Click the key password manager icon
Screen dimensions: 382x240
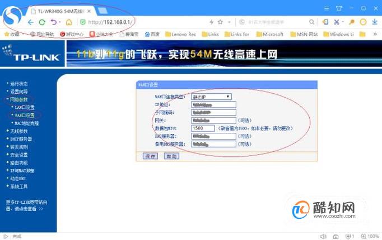coord(352,22)
